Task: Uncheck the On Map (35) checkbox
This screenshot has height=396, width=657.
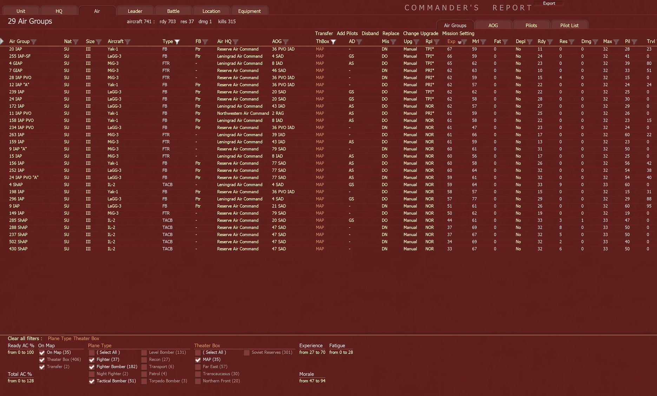Action: coord(42,353)
